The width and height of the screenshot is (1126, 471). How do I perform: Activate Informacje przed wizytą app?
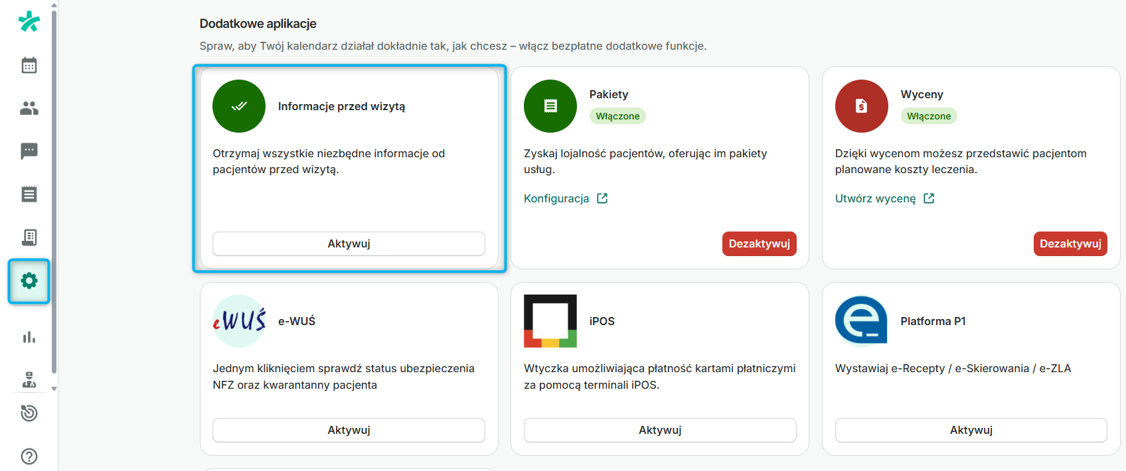tap(349, 243)
